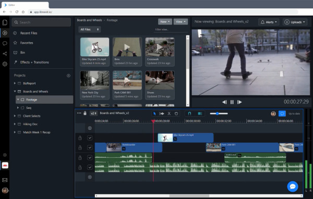Open the blue chat support bubble
The image size is (313, 199).
(293, 186)
